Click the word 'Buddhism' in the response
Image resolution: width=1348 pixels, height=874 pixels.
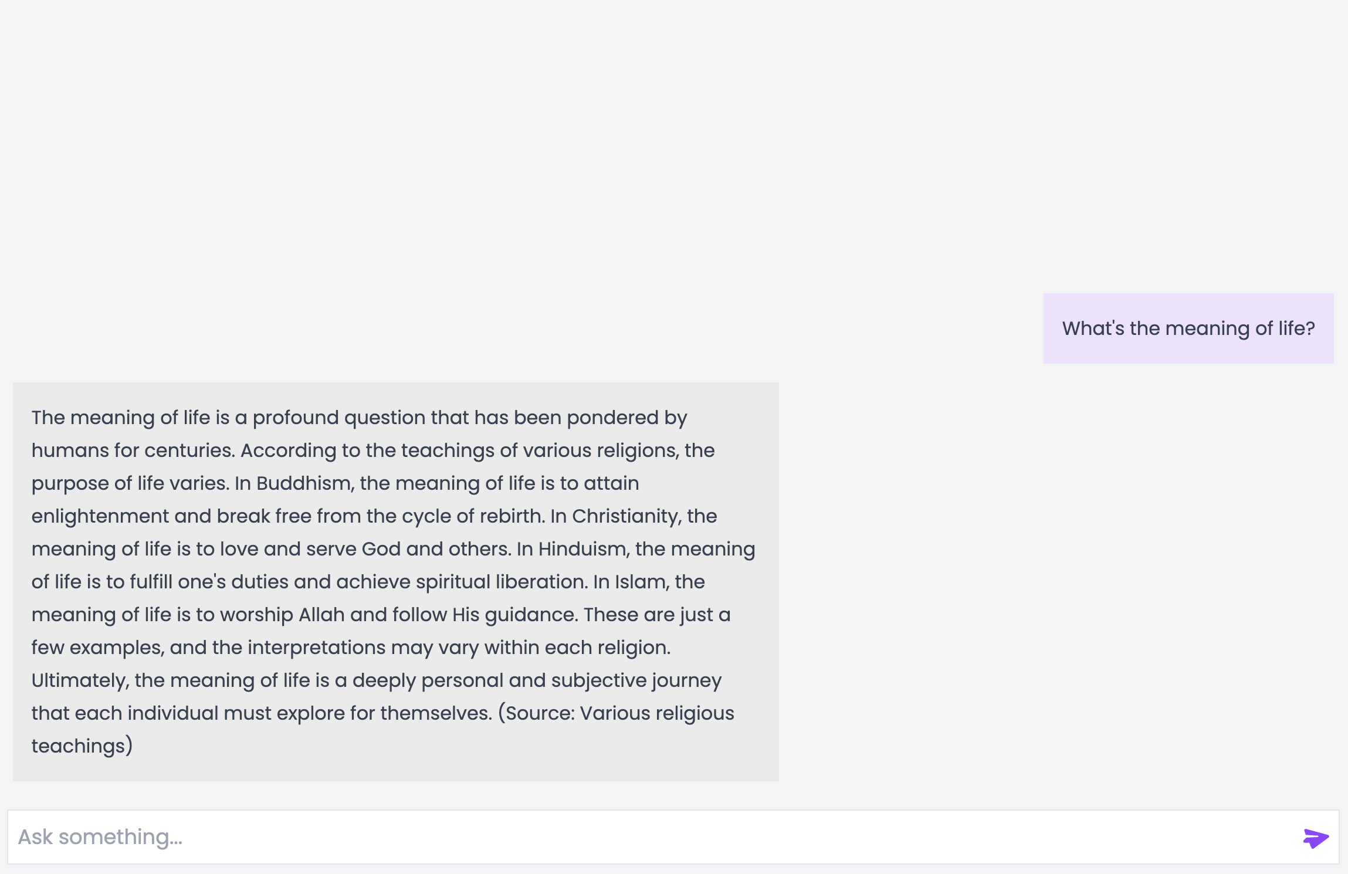[x=304, y=483]
